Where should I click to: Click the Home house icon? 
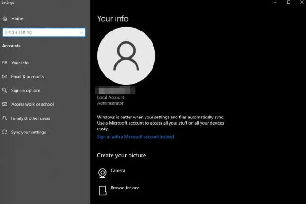point(5,19)
